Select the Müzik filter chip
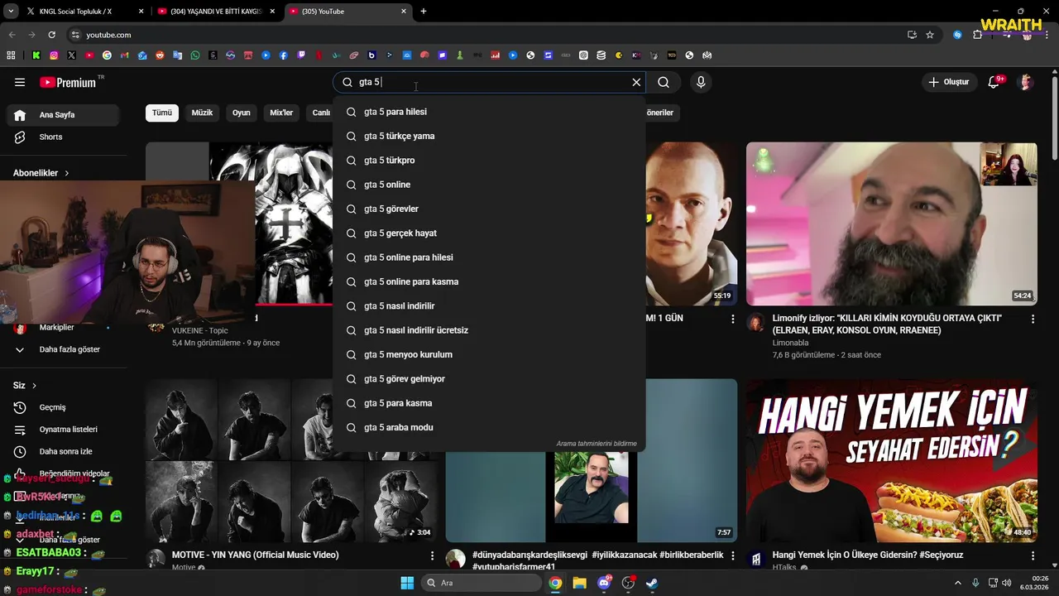The width and height of the screenshot is (1059, 596). pos(202,113)
